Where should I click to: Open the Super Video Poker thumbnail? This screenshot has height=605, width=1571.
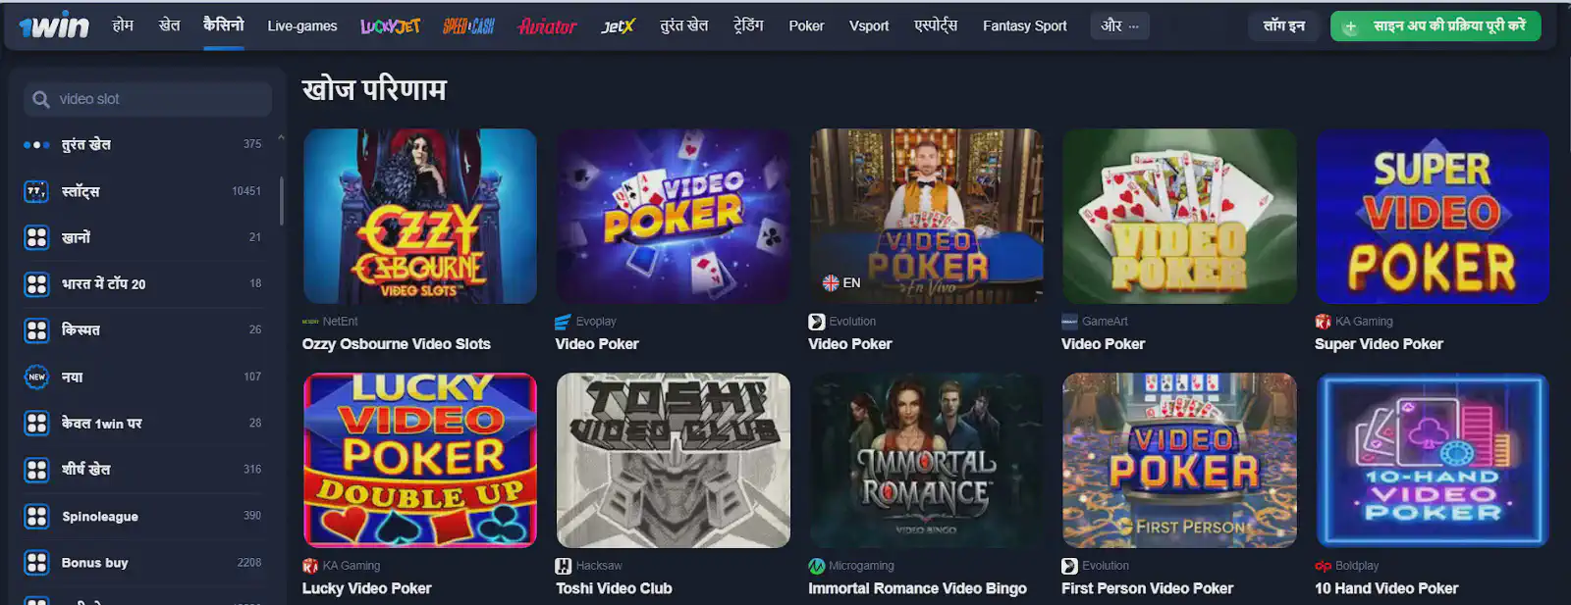[1433, 216]
